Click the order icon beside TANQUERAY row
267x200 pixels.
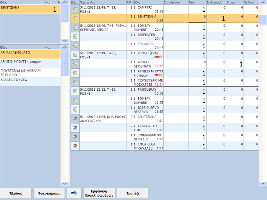[75, 91]
